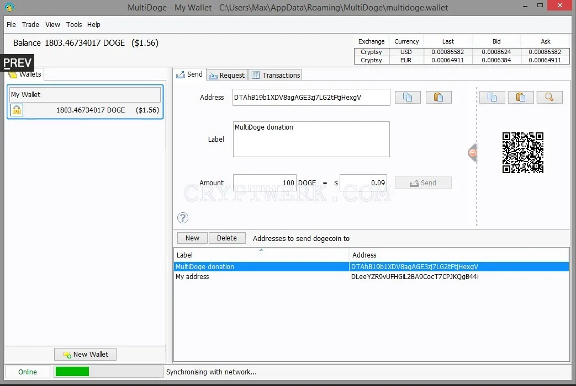Viewport: 576px width, 386px height.
Task: Paste address from clipboard into Address field
Action: (438, 97)
